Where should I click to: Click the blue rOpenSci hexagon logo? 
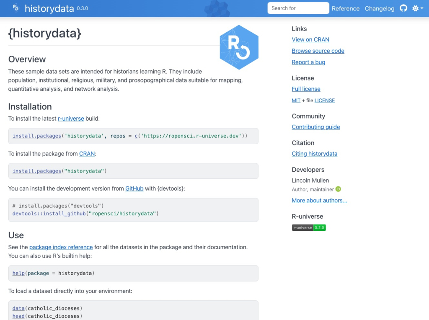click(239, 47)
